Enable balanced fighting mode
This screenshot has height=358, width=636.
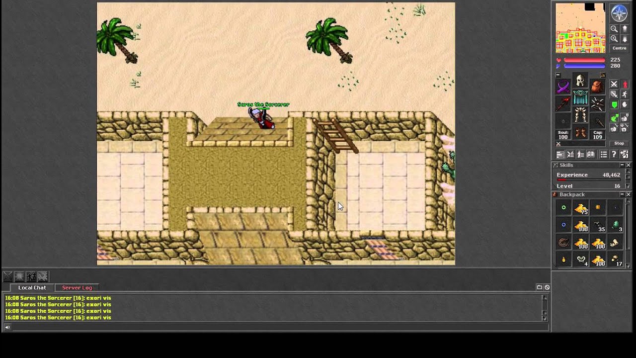point(614,94)
